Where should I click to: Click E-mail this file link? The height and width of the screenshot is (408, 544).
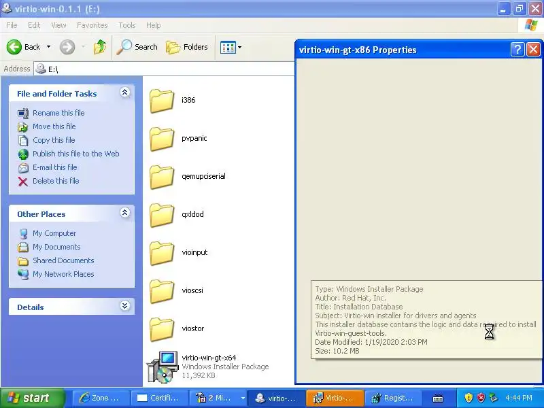click(x=55, y=167)
